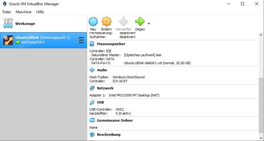Click the Neu (new VM) toolbar icon
The height and width of the screenshot is (141, 264).
93,22
